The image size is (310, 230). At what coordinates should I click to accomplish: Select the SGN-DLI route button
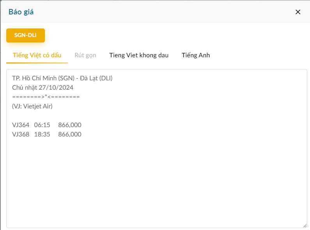click(x=26, y=35)
